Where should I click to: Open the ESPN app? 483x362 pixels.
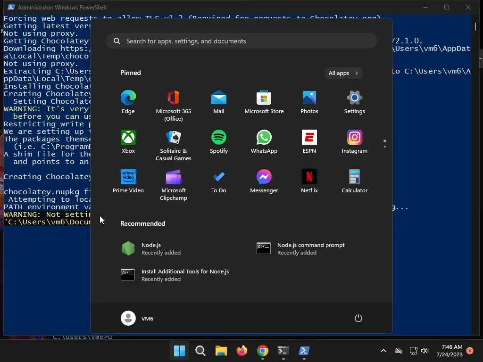[309, 142]
